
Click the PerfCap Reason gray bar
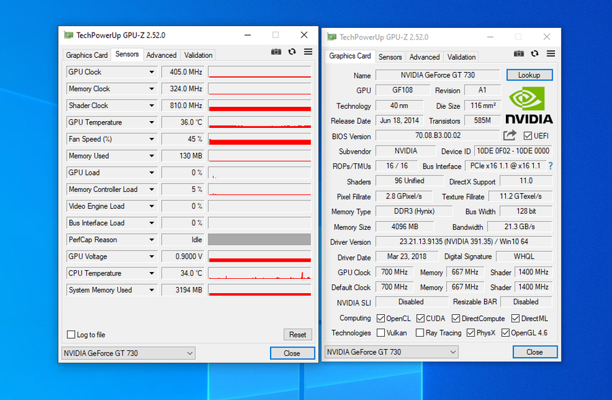click(x=260, y=239)
